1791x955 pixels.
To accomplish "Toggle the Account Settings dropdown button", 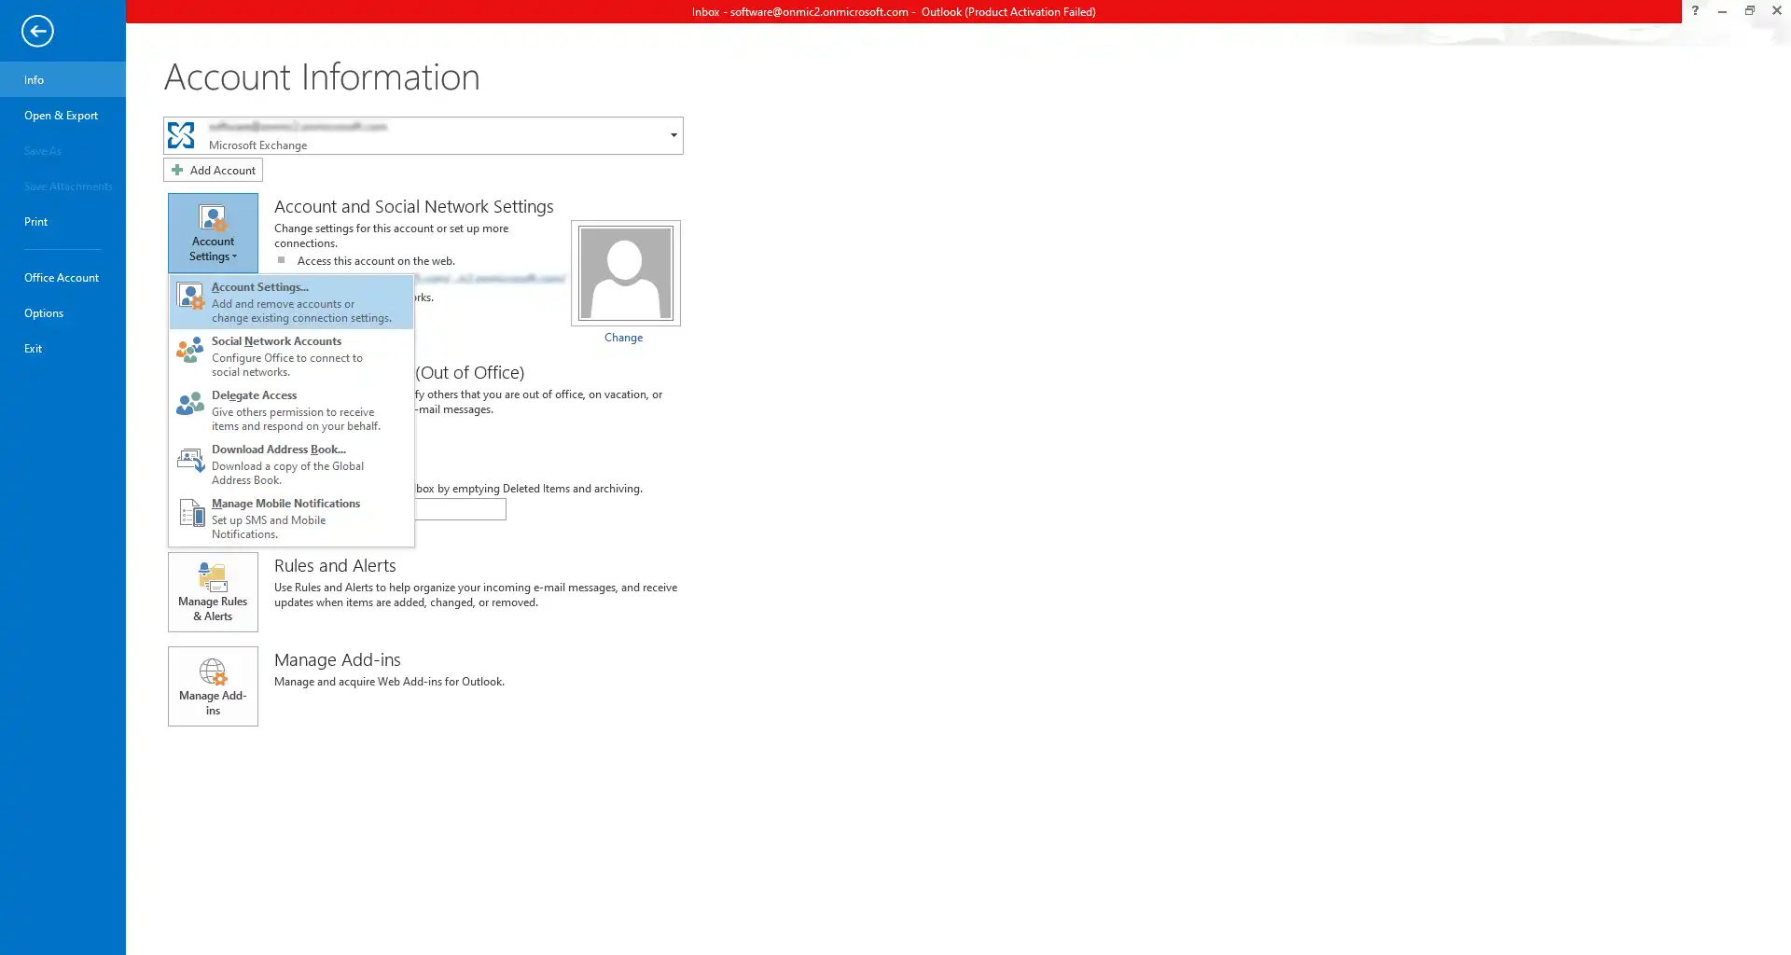I will pyautogui.click(x=213, y=232).
